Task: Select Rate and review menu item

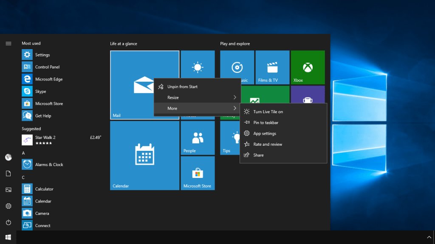Action: pyautogui.click(x=268, y=144)
